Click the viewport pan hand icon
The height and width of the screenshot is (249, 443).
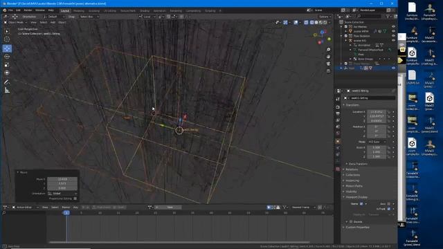point(328,57)
